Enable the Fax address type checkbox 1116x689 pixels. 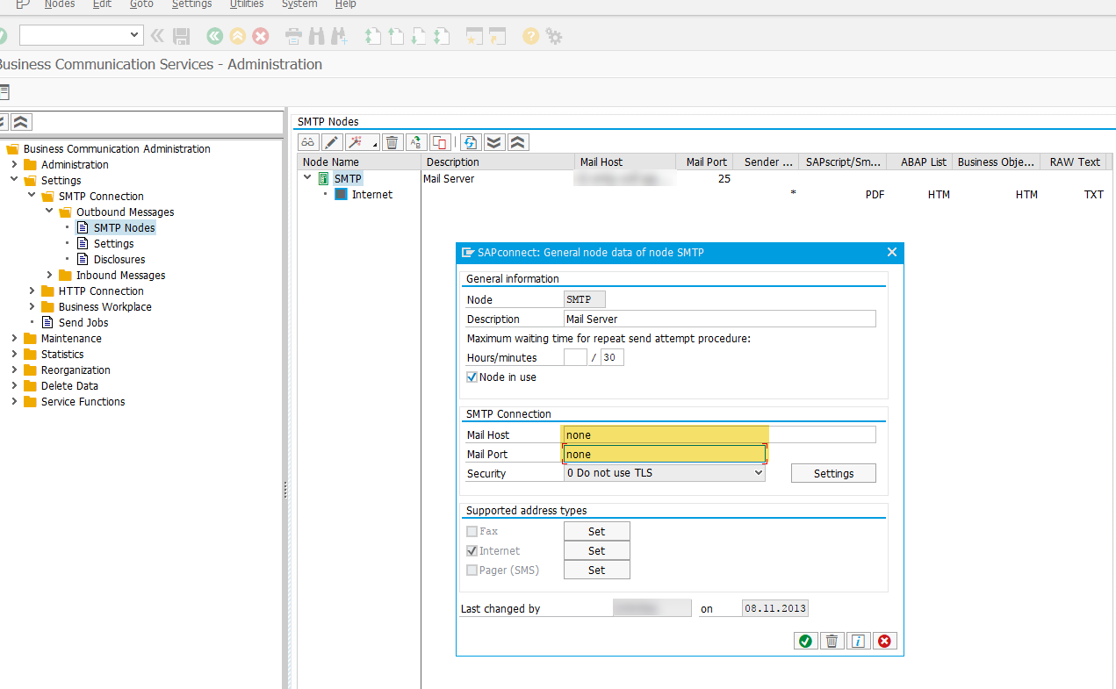click(472, 532)
